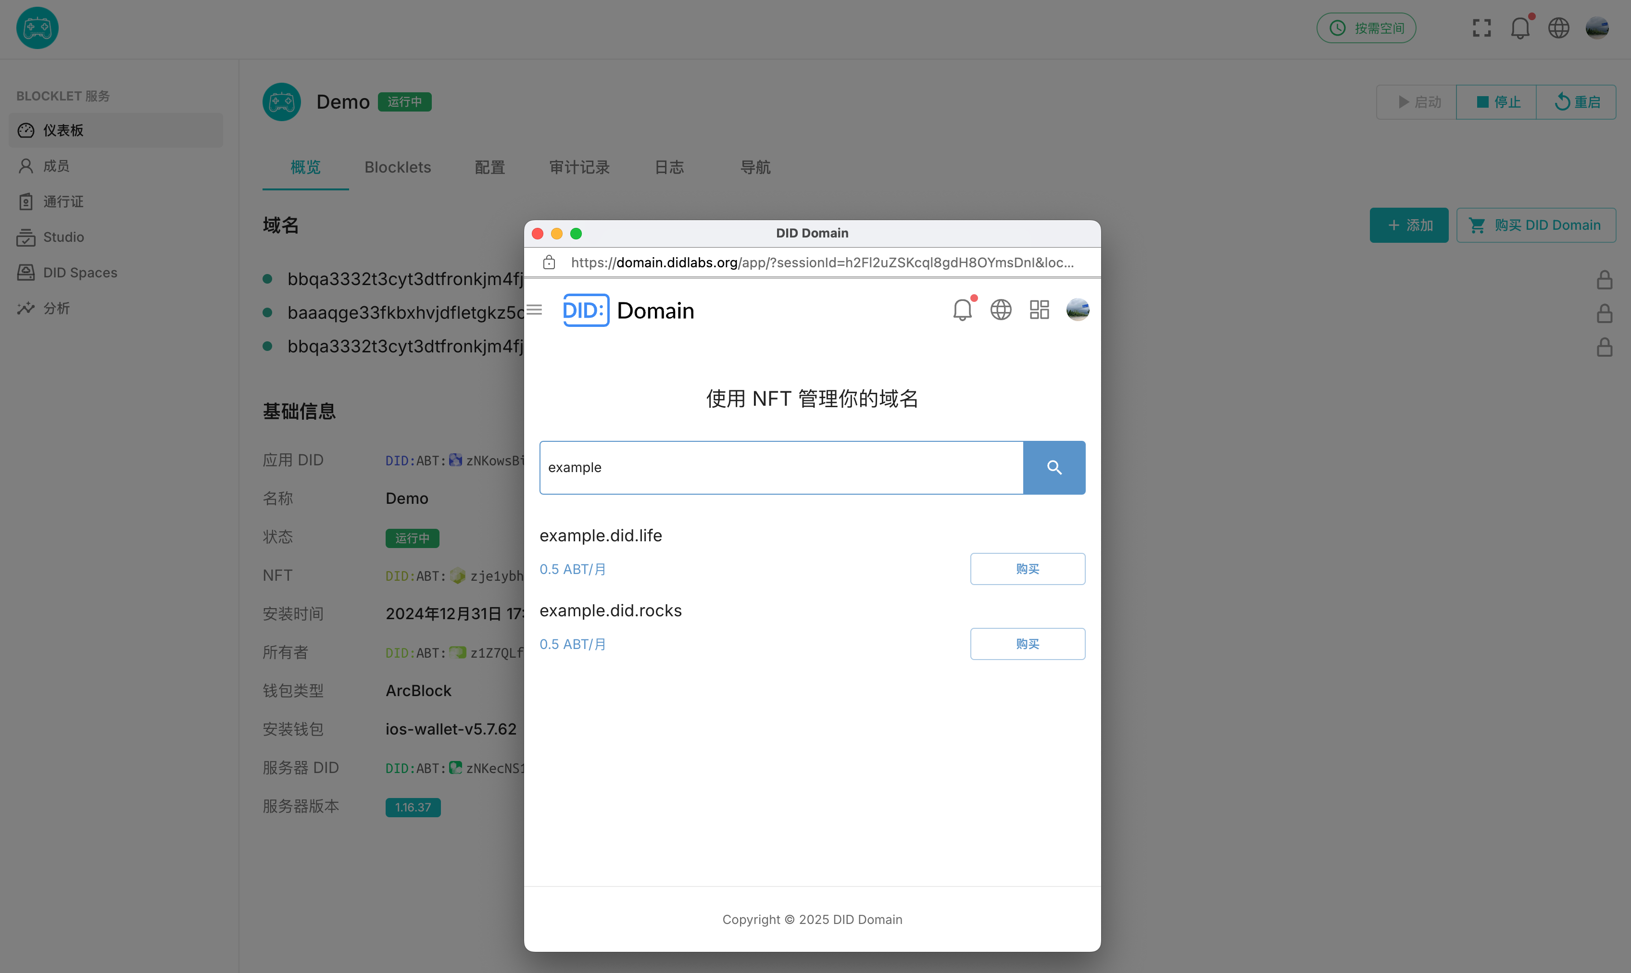Open the hamburger menu in DID Domain
Viewport: 1631px width, 973px height.
tap(535, 310)
